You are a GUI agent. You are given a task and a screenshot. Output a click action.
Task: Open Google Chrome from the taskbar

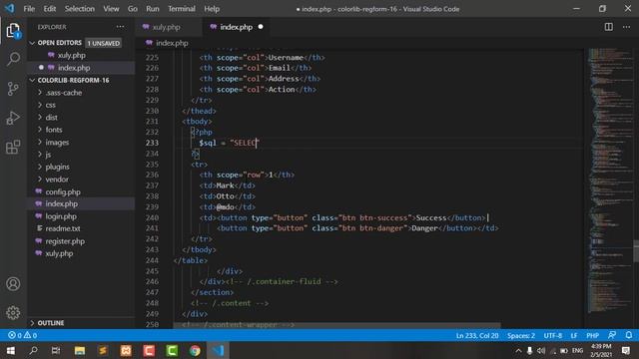[x=195, y=350]
